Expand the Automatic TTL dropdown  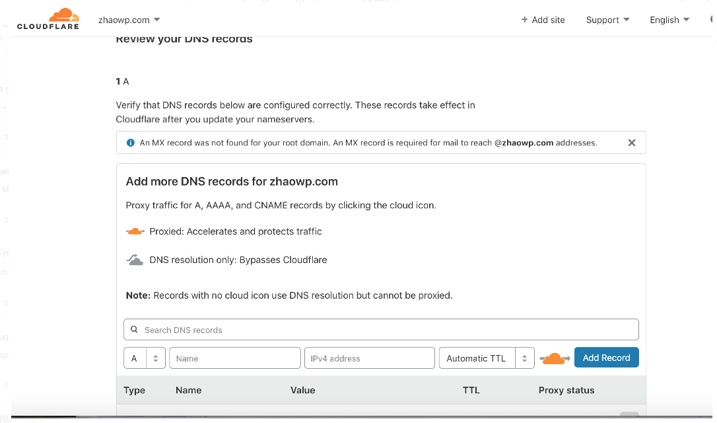[486, 358]
